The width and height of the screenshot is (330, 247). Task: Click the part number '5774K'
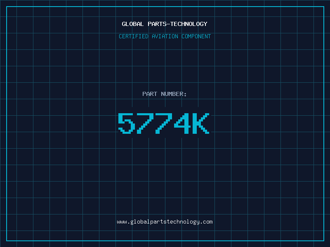[x=164, y=123]
